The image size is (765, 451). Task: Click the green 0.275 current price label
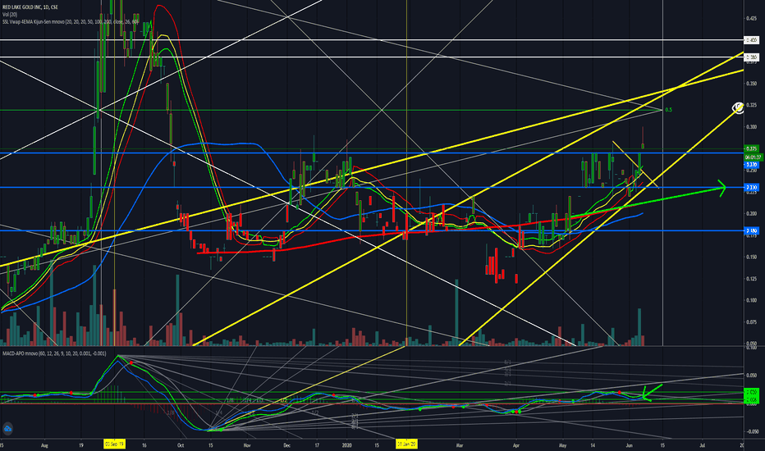[x=751, y=148]
